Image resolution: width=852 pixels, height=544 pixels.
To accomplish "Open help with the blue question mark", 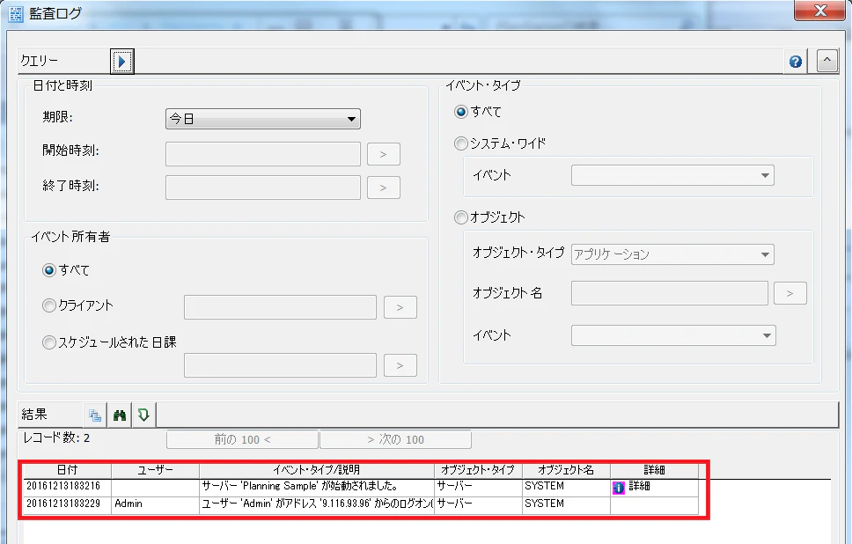I will point(795,62).
